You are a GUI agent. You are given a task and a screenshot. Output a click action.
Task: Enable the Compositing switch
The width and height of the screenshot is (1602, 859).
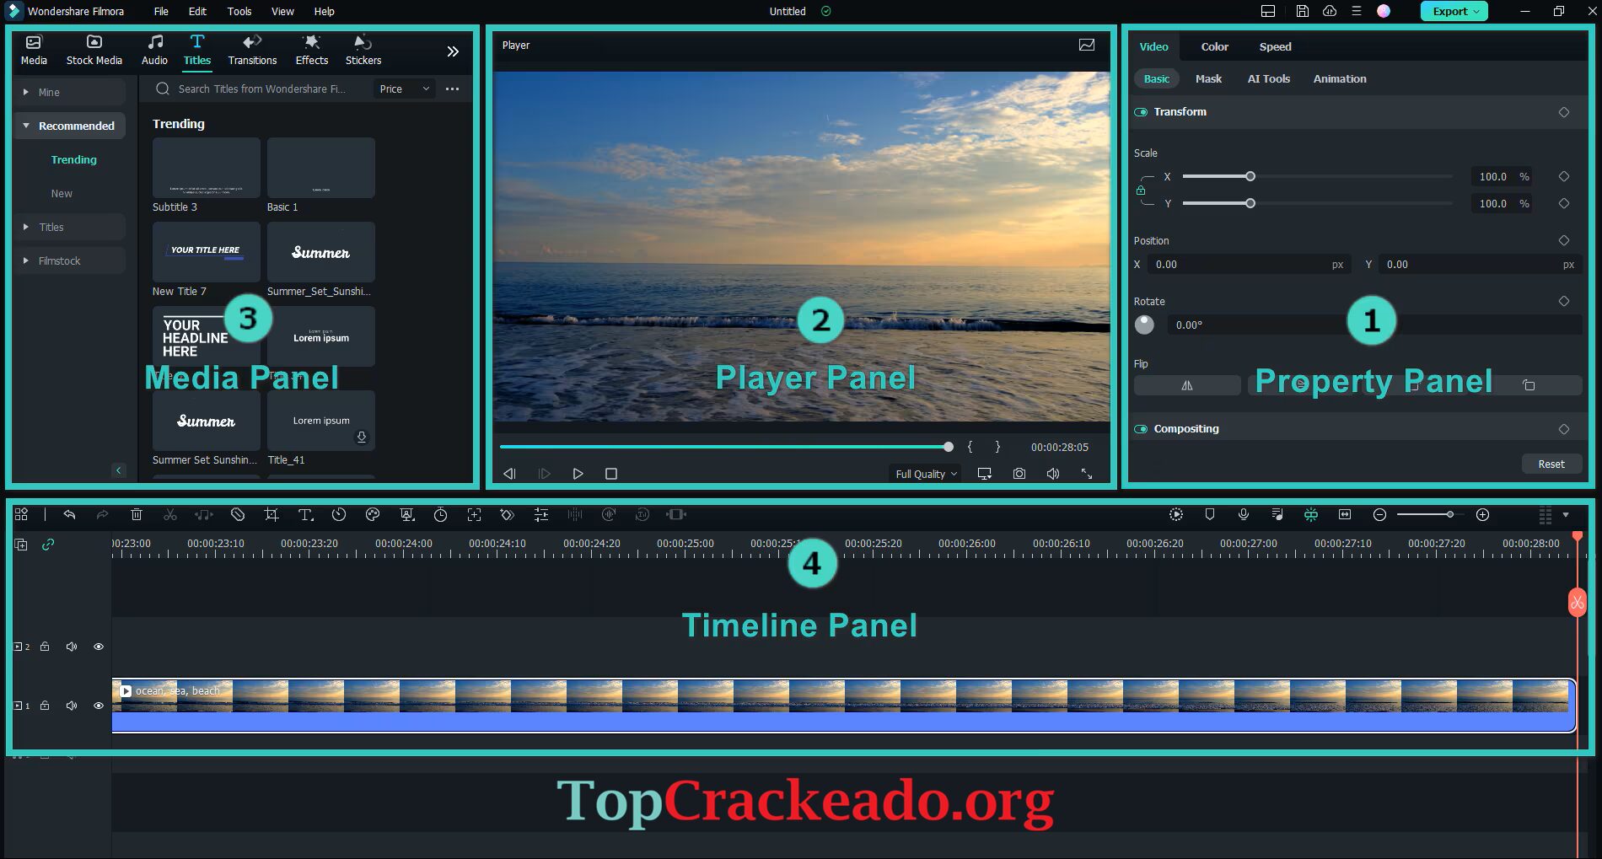(1141, 428)
